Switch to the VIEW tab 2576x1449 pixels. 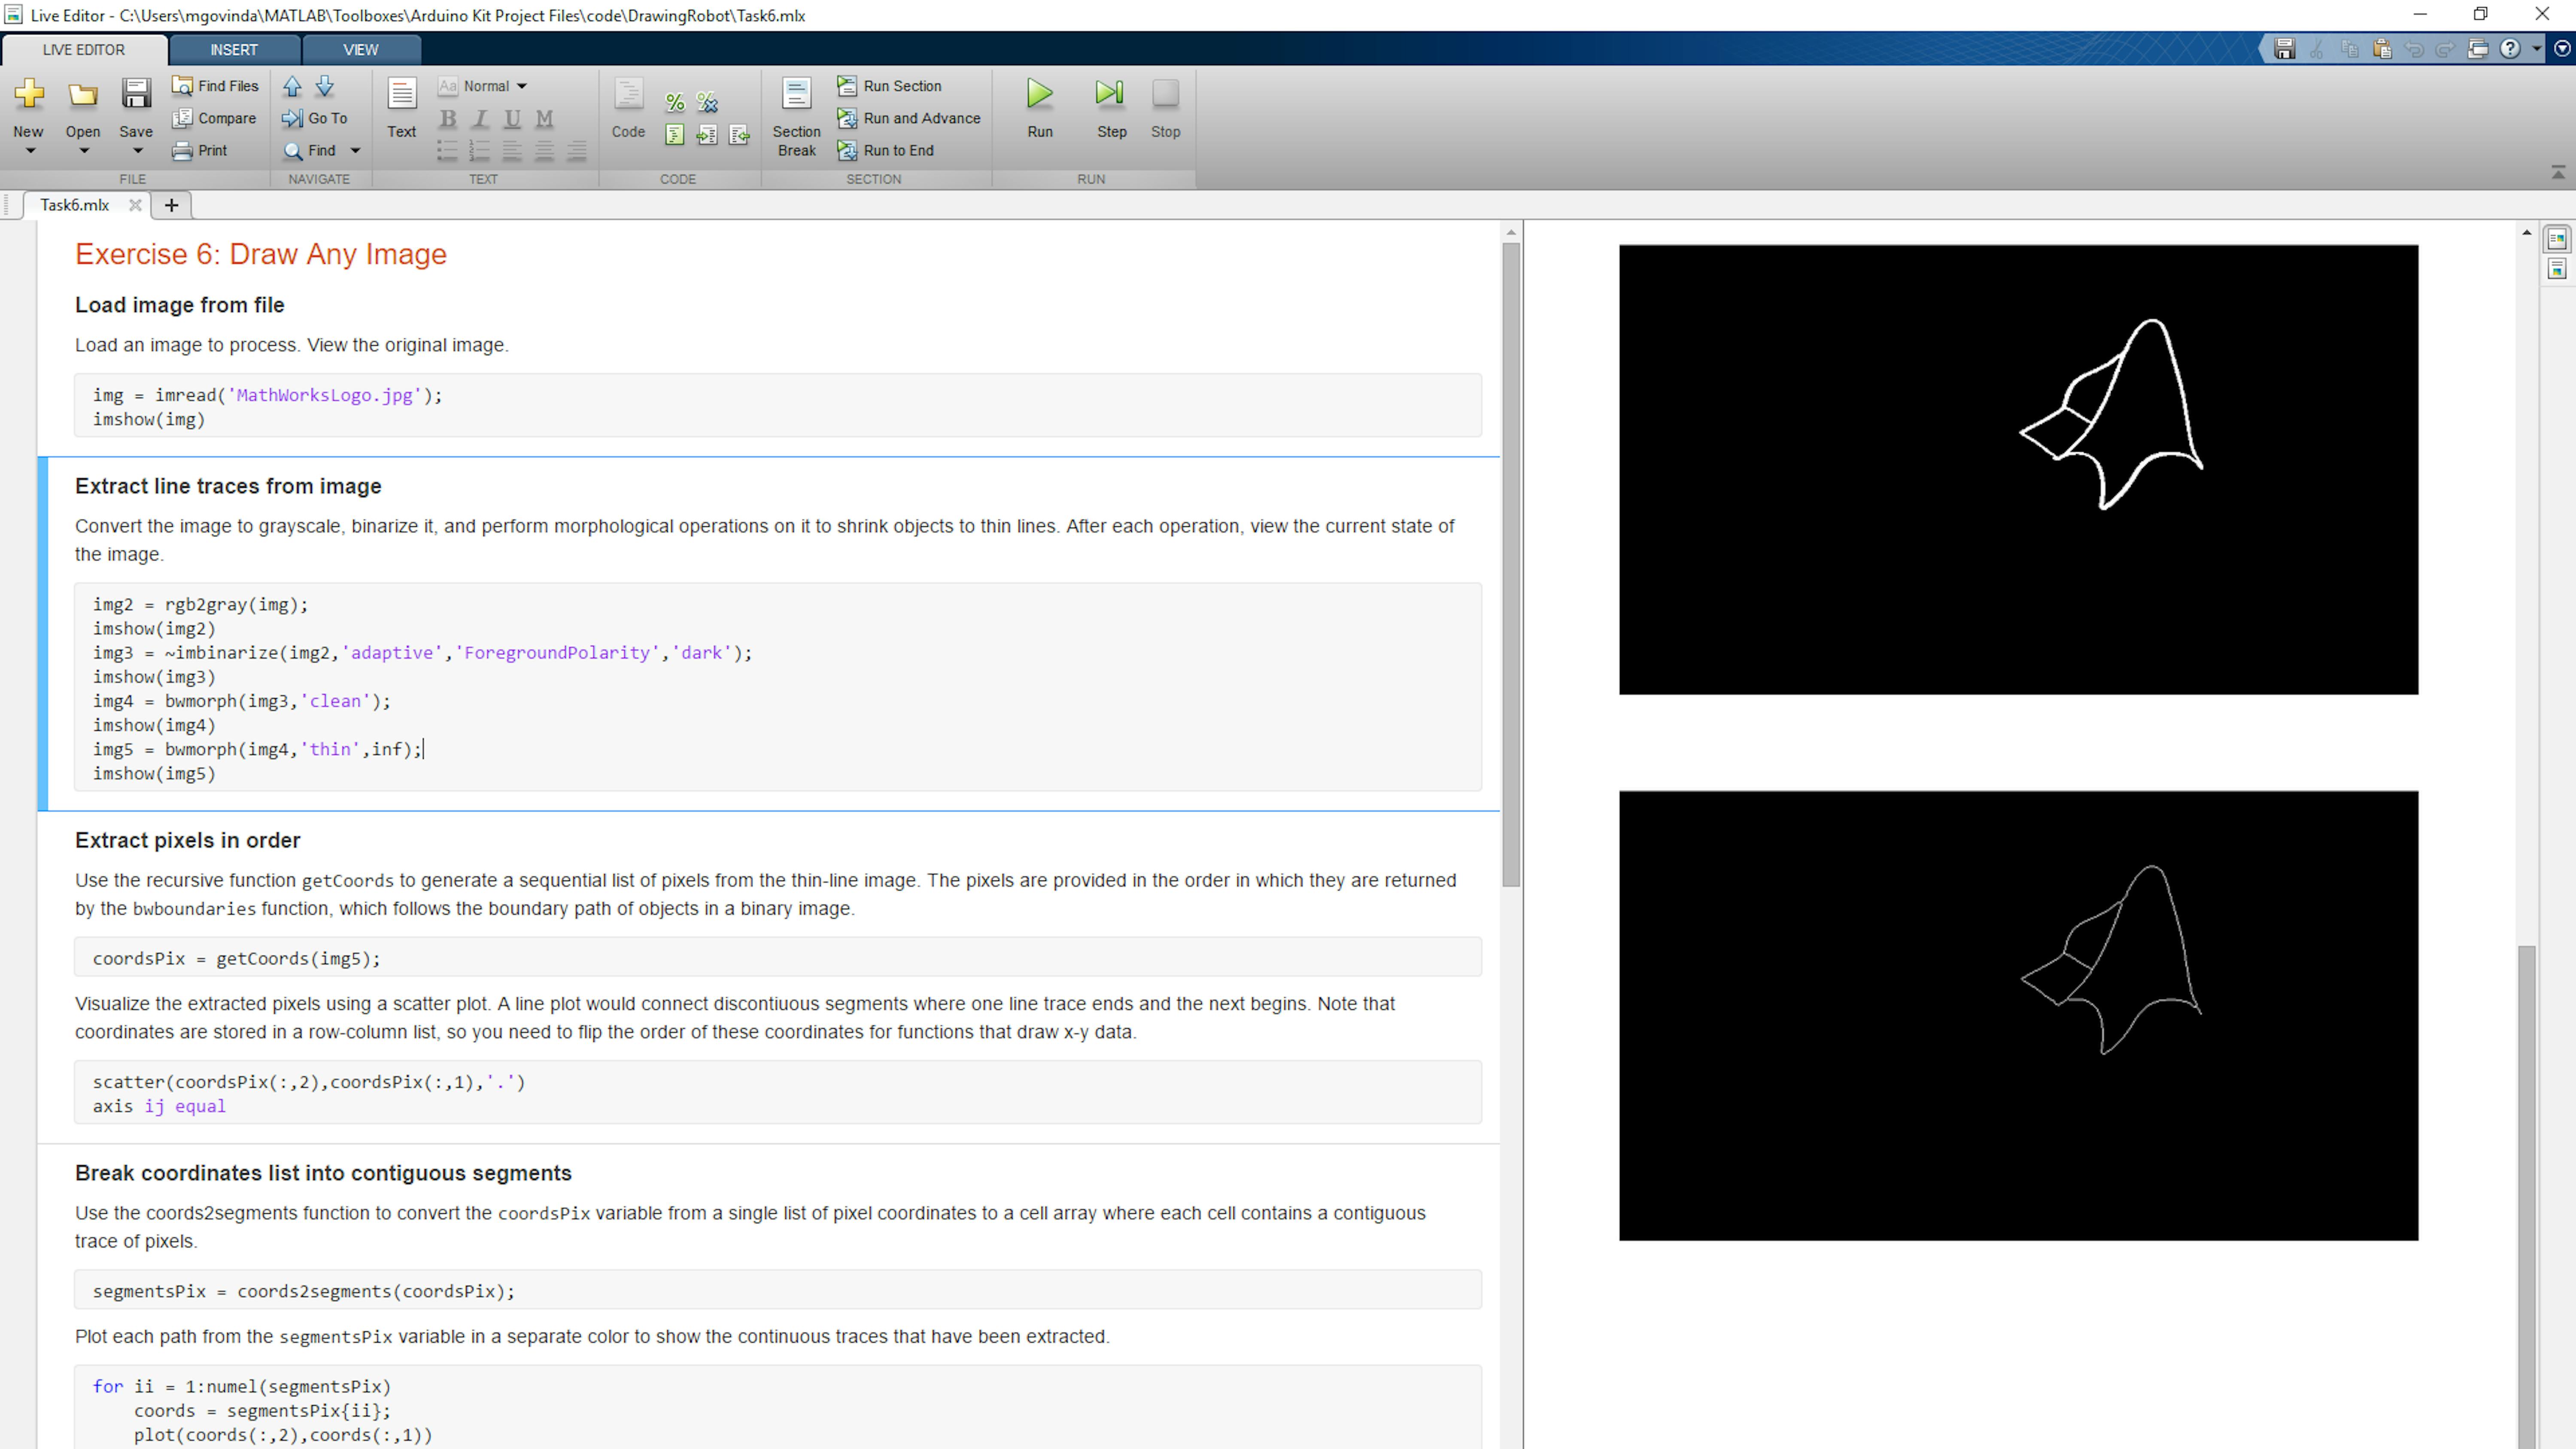pyautogui.click(x=361, y=50)
